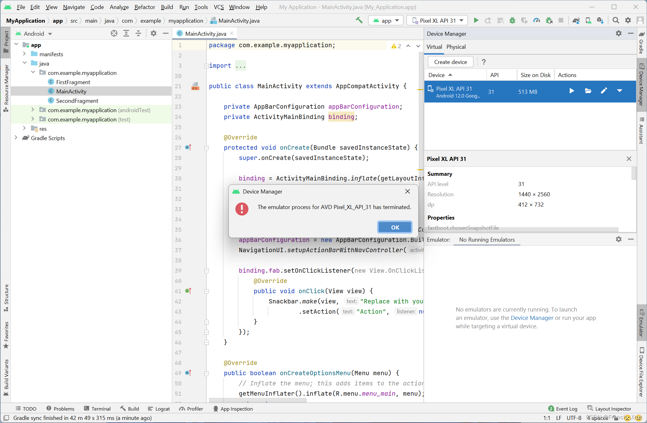Screen dimensions: 647x423
Task: Click the Search Everywhere magnifier icon
Action: [x=616, y=20]
